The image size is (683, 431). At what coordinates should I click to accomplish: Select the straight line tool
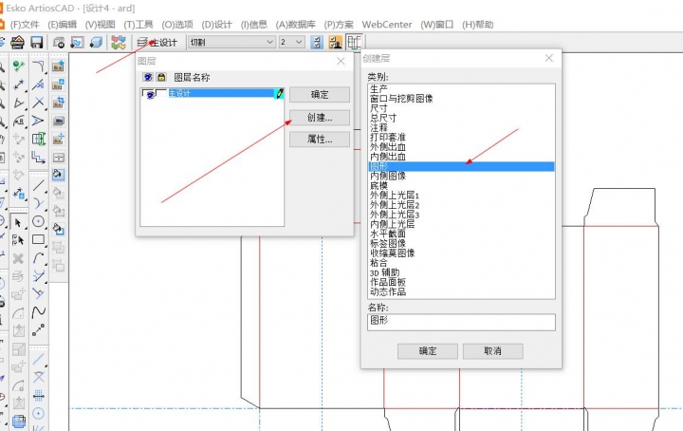coord(39,185)
